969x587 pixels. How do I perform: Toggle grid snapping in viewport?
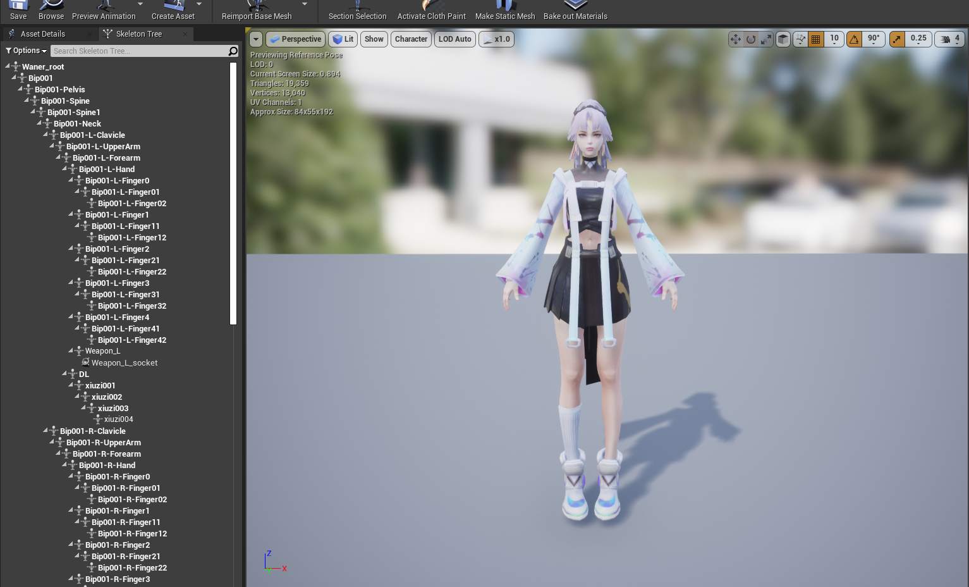tap(816, 39)
